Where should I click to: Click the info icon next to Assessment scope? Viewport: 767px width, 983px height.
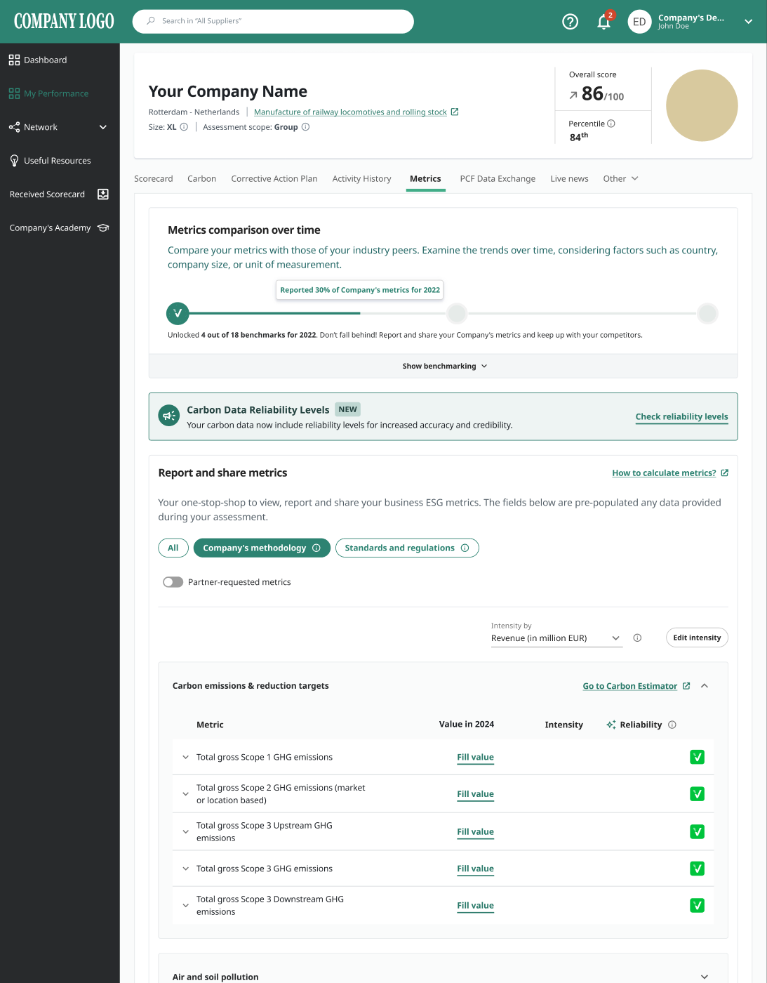(x=305, y=127)
